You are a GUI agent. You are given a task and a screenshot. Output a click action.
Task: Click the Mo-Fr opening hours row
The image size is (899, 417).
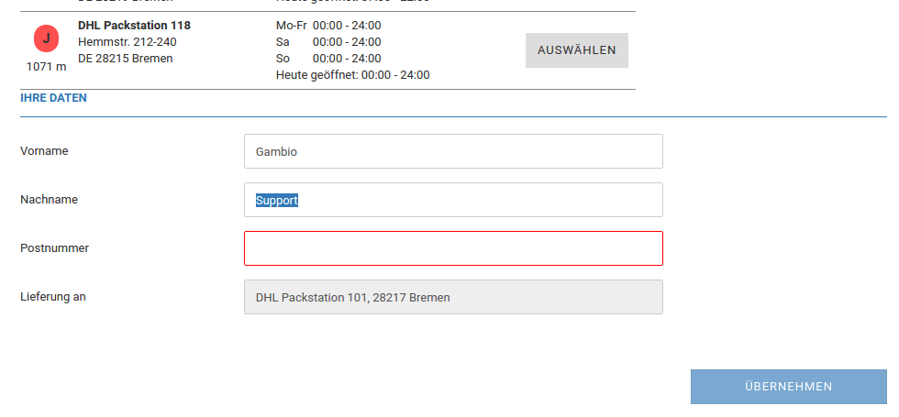[328, 26]
